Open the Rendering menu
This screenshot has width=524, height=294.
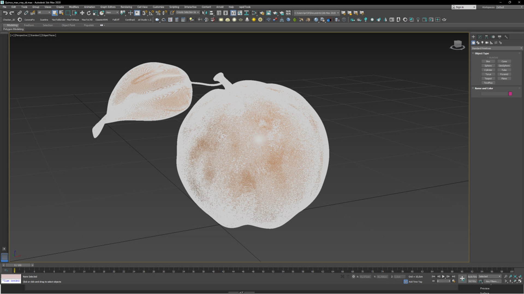pos(126,7)
